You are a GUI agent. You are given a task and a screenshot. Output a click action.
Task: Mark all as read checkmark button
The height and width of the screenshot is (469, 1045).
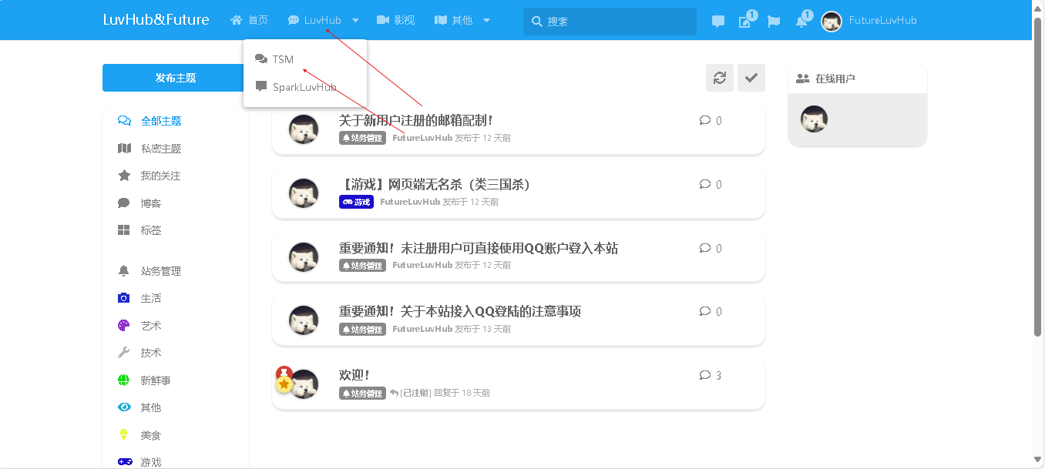pyautogui.click(x=751, y=78)
